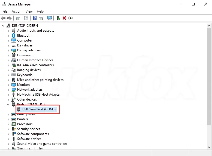The image size is (212, 156).
Task: Click the Security devices key icon
Action: (x=14, y=129)
